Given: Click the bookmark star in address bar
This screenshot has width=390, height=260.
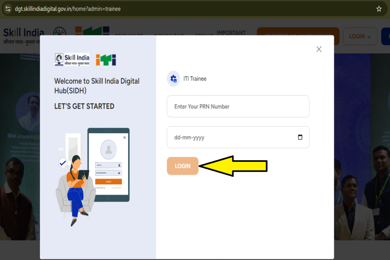Looking at the screenshot, I should (379, 9).
